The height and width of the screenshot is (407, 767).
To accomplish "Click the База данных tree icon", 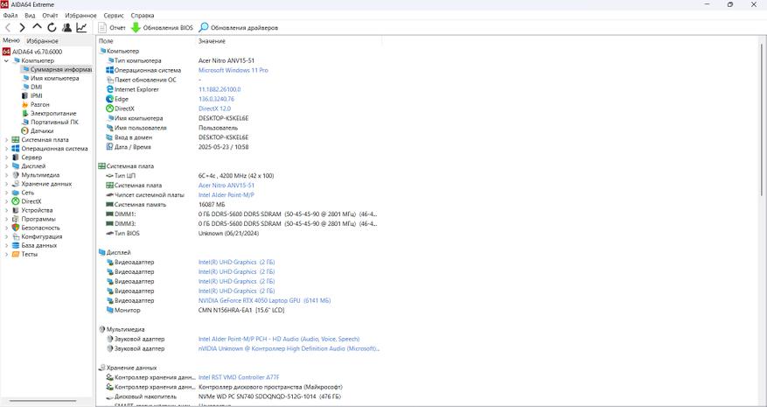I will click(x=16, y=246).
